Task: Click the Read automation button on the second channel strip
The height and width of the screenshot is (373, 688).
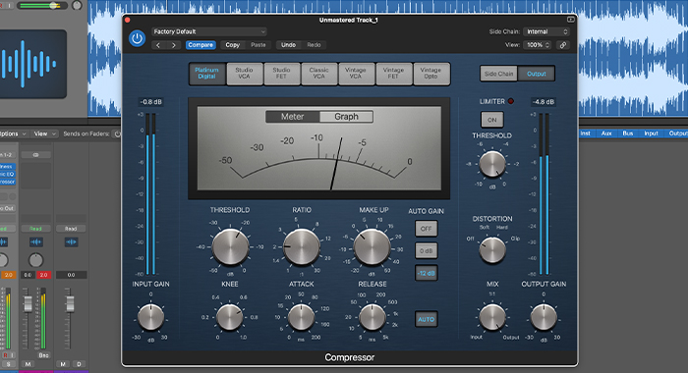Action: click(x=35, y=229)
